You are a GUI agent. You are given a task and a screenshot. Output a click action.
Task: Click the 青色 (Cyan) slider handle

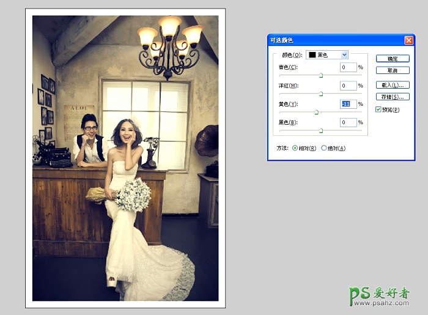(x=321, y=75)
